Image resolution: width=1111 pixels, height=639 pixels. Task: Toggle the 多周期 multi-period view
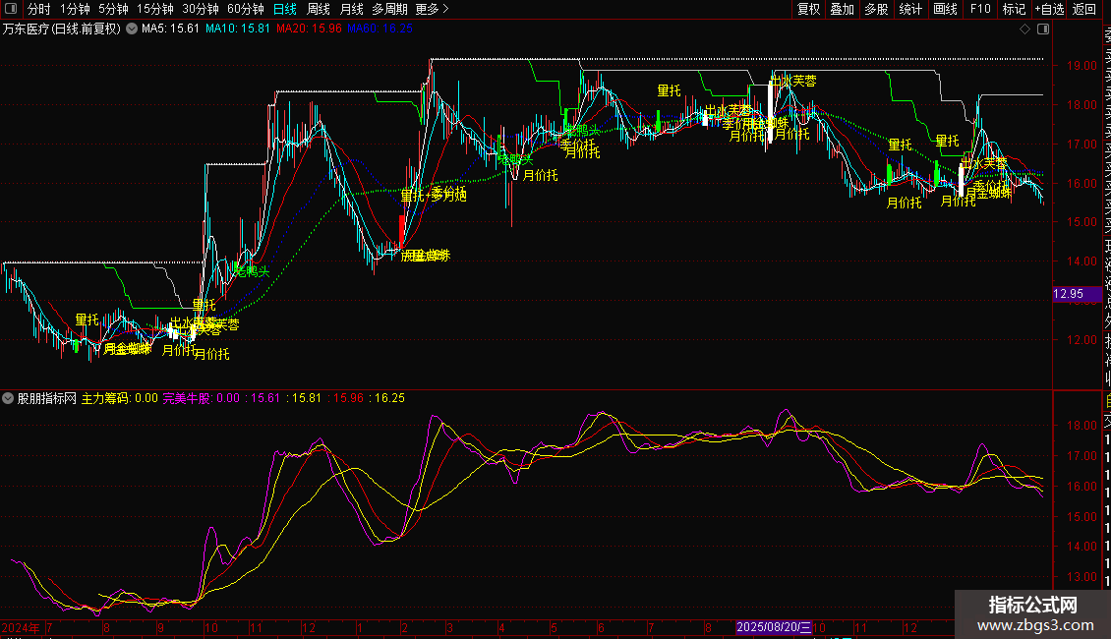(390, 9)
